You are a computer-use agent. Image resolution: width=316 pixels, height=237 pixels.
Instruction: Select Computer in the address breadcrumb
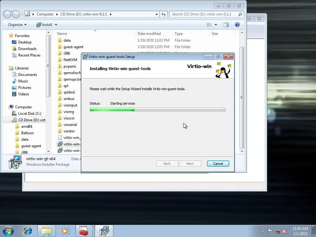[x=45, y=14]
